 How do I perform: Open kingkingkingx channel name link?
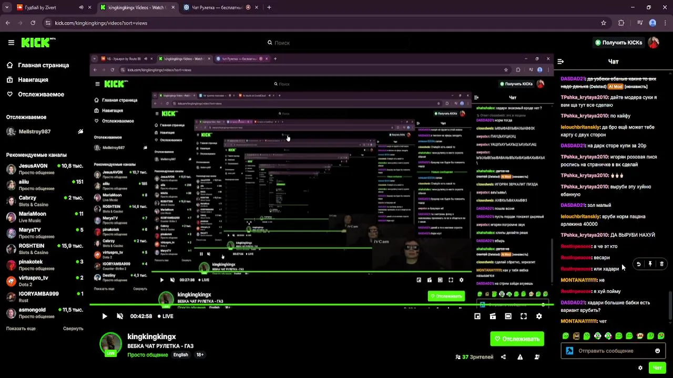(151, 337)
